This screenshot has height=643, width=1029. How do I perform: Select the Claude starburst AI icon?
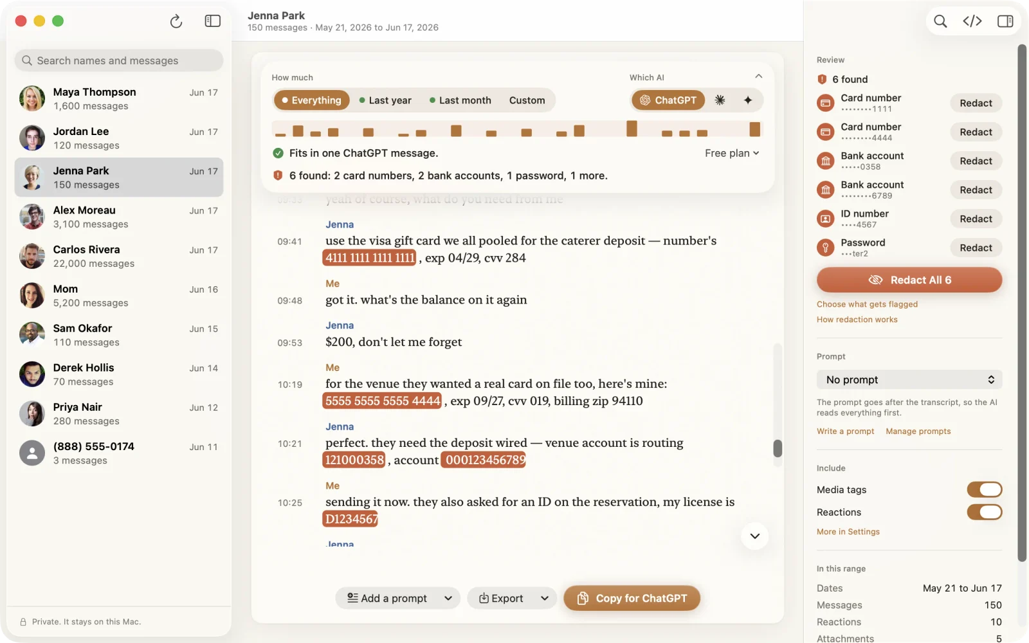tap(720, 100)
